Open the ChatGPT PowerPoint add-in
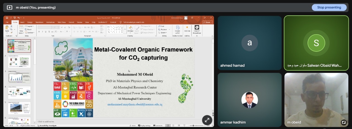Screen dimensions: 352x129 (x=197, y=28)
